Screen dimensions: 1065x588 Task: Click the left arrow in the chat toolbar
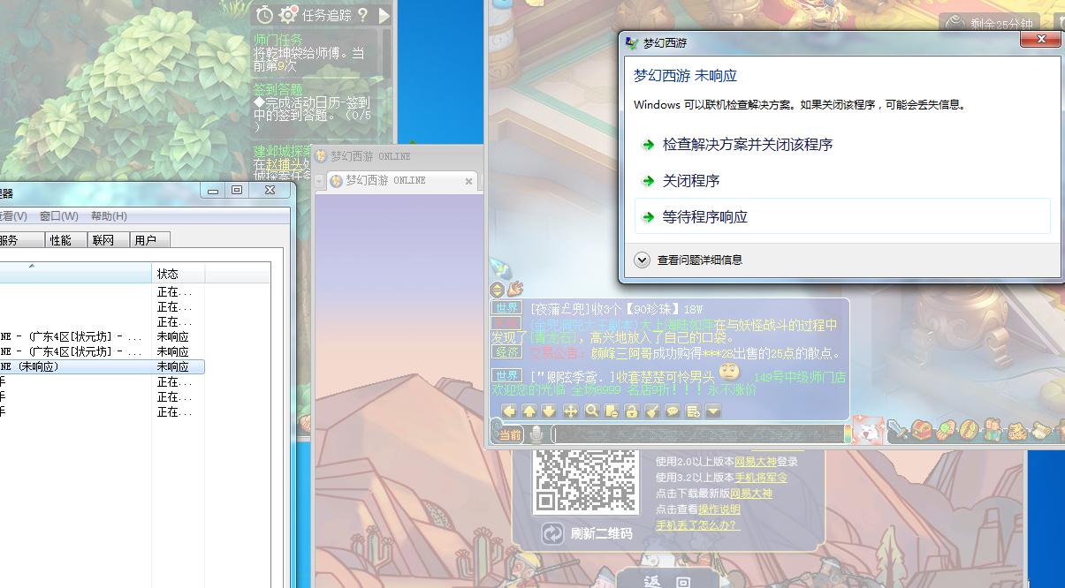point(509,411)
